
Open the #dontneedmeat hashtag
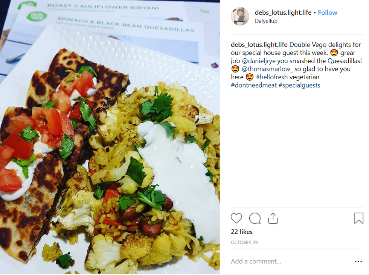pyautogui.click(x=254, y=85)
